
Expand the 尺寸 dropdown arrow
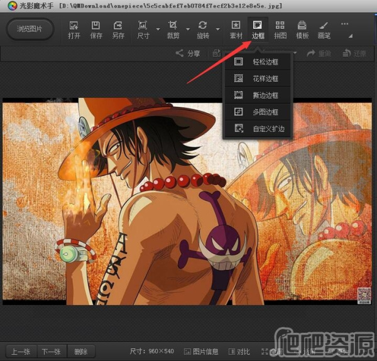[158, 30]
